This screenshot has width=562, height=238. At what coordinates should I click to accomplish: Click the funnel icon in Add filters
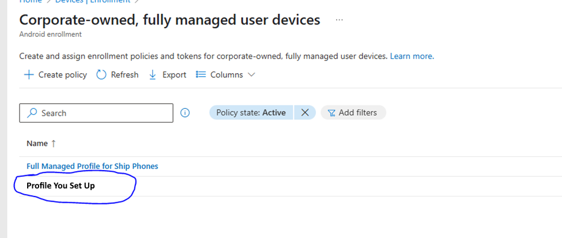tap(331, 113)
